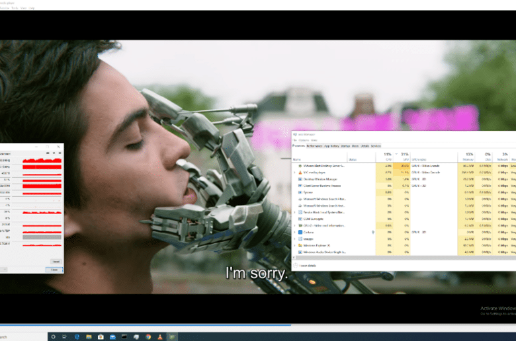Click the VMware Blast Desktop Server process icon

[x=300, y=166]
